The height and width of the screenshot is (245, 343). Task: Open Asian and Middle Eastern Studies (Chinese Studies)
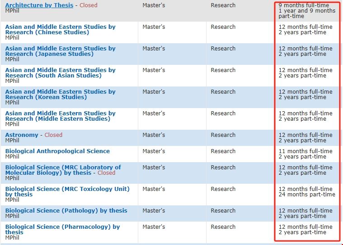[x=60, y=30]
